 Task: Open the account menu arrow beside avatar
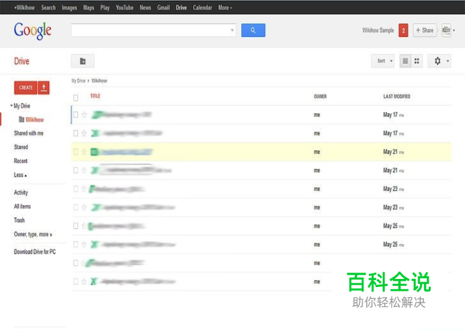pos(454,30)
